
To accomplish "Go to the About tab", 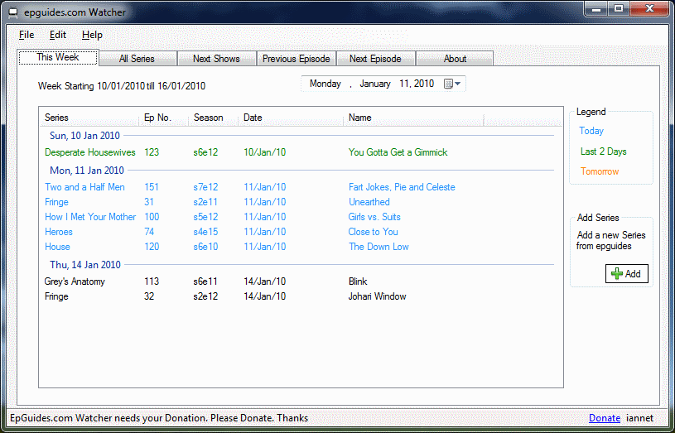I will (455, 59).
